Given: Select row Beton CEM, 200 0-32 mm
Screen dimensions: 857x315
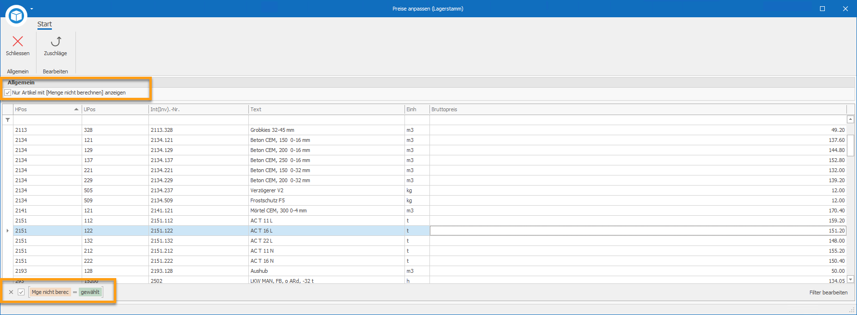Looking at the screenshot, I should pos(429,180).
